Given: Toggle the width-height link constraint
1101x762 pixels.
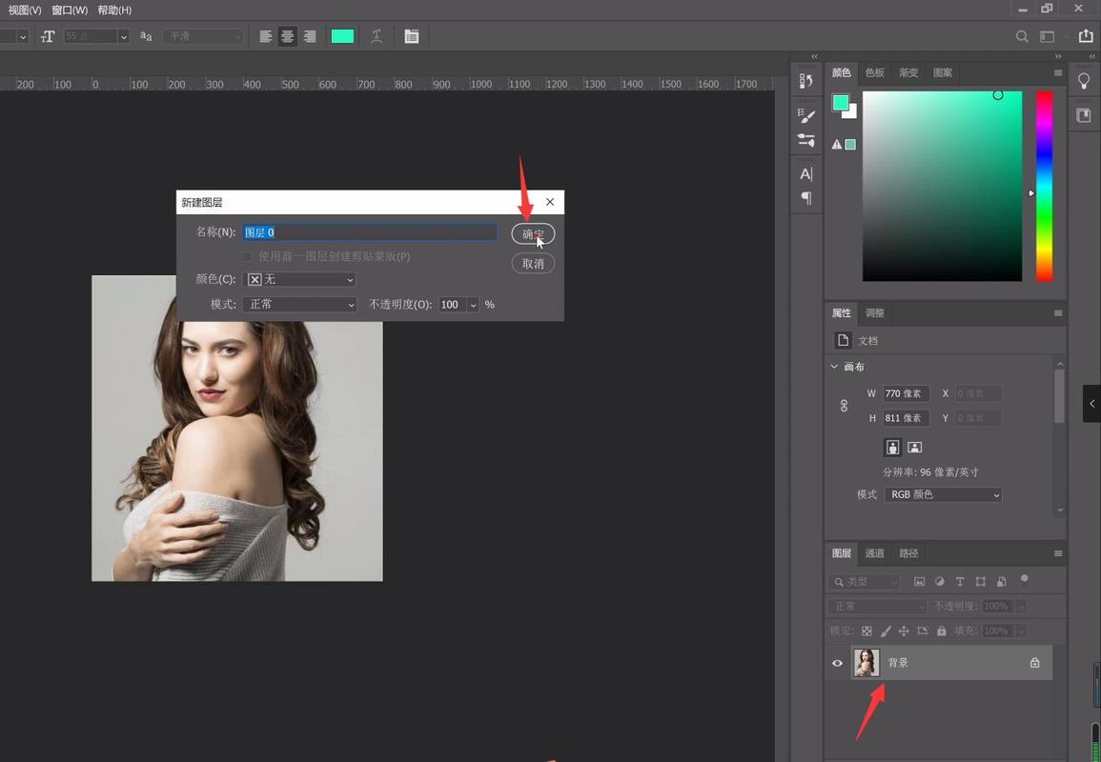Looking at the screenshot, I should [844, 406].
